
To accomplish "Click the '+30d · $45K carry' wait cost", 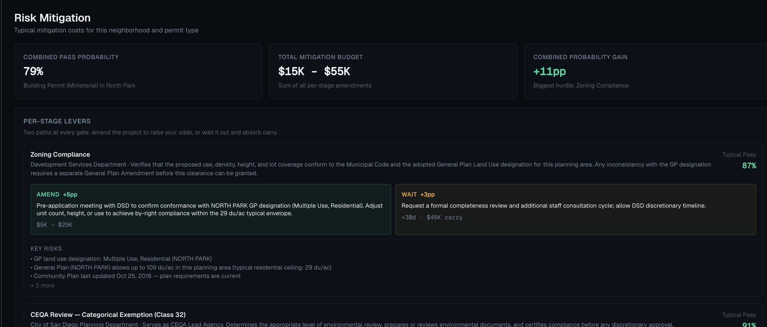I will coord(432,218).
